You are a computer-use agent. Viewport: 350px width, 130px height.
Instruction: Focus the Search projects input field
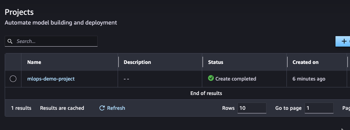point(51,41)
